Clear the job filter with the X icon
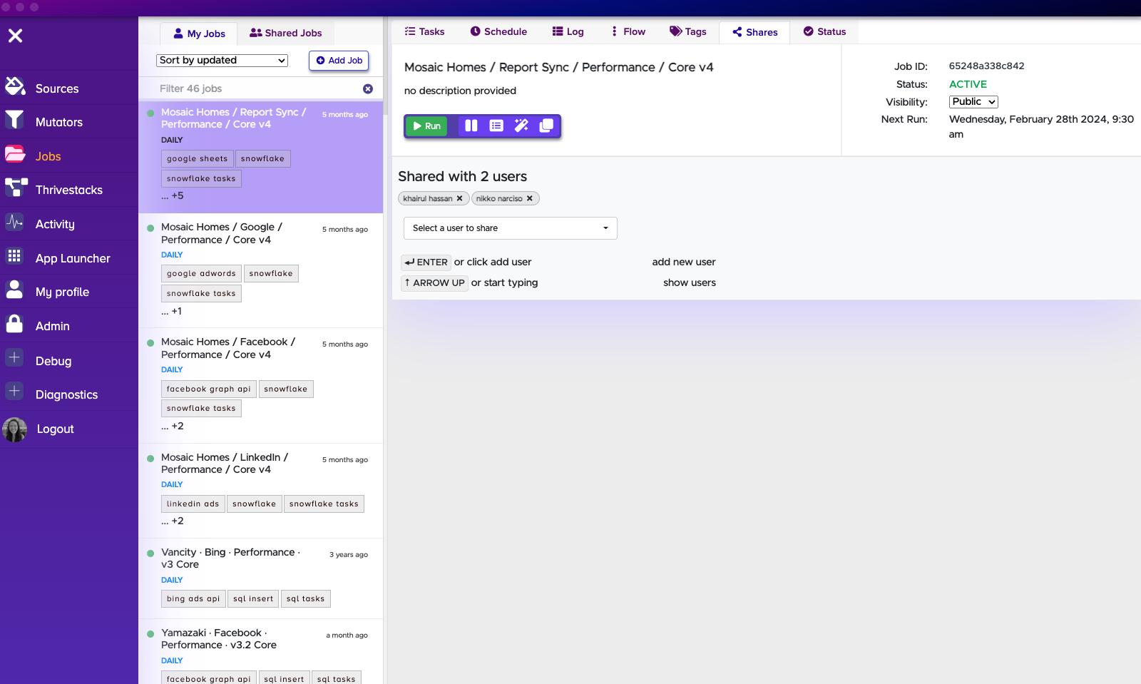 point(368,89)
